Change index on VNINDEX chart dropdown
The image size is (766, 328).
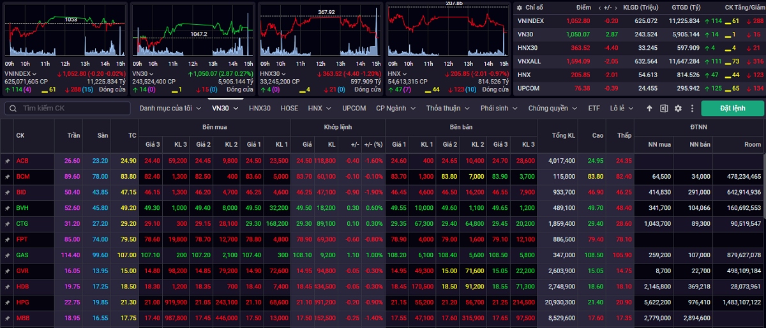click(20, 73)
